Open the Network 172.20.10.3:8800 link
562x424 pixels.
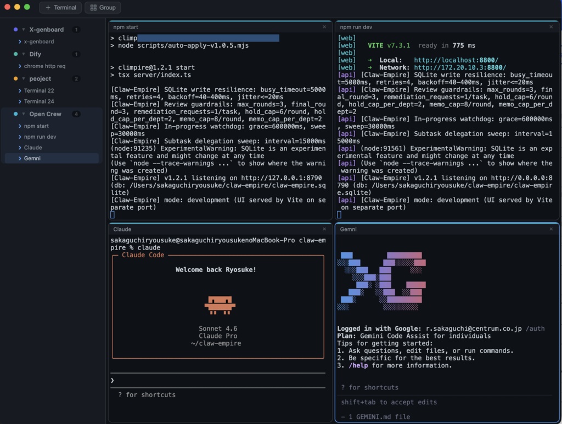point(460,67)
